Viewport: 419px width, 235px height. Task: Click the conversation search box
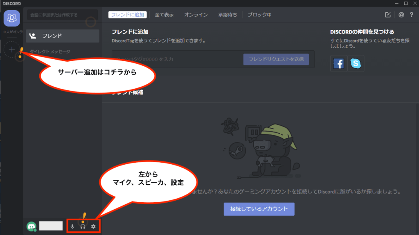click(x=62, y=15)
